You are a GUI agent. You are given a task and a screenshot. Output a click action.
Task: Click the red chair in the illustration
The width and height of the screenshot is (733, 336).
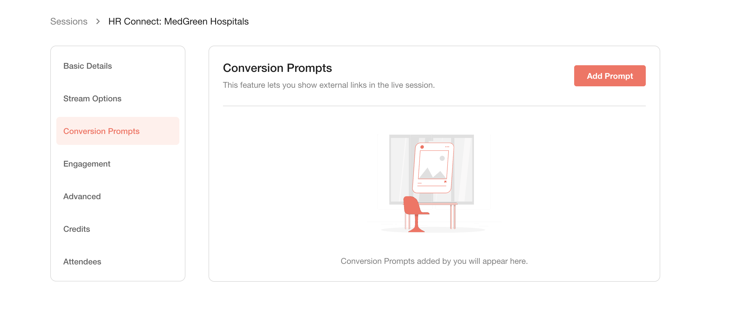click(x=416, y=214)
